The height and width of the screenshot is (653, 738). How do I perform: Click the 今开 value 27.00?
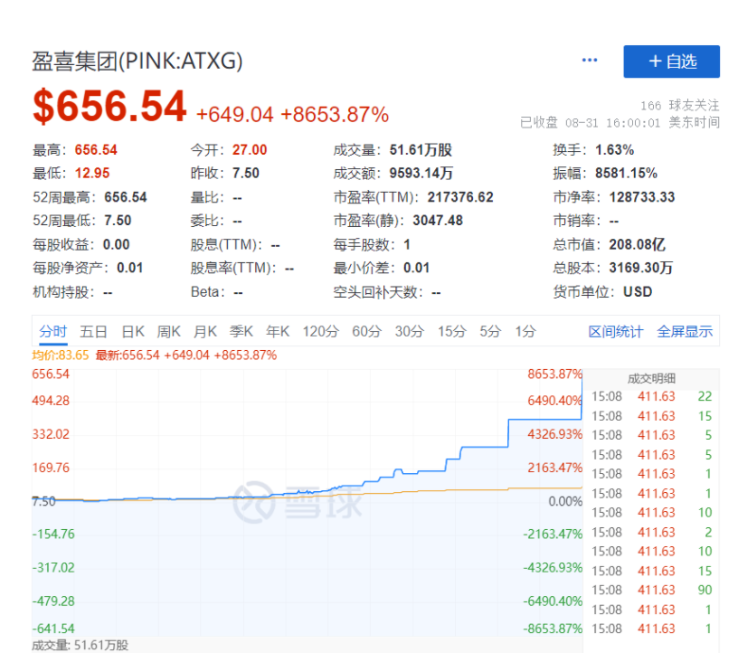250,150
